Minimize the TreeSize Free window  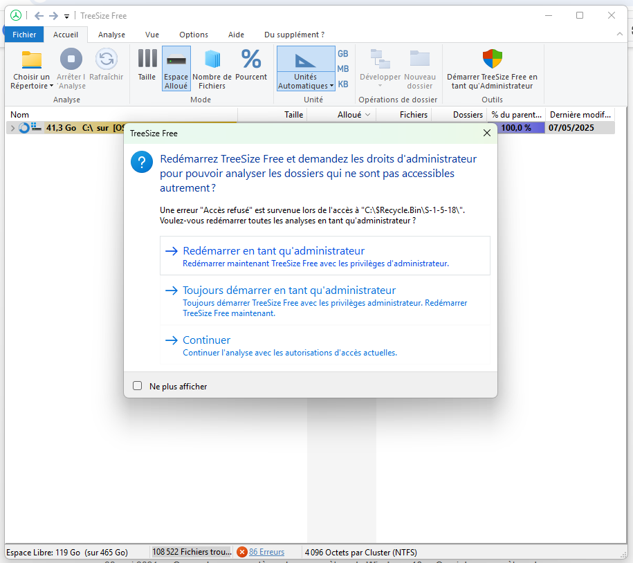548,15
